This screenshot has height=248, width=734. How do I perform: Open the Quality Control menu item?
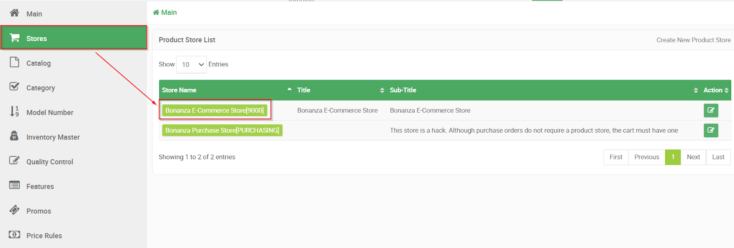click(x=73, y=162)
